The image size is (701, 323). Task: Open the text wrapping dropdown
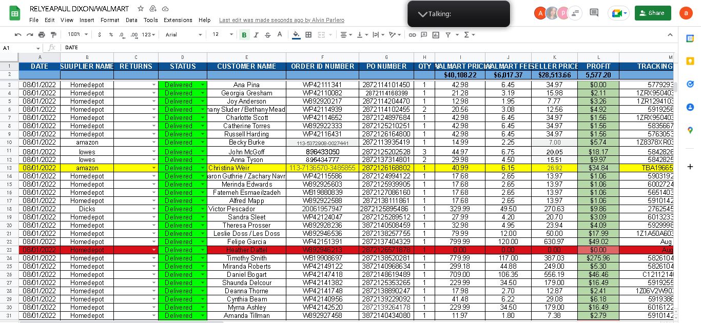click(378, 34)
